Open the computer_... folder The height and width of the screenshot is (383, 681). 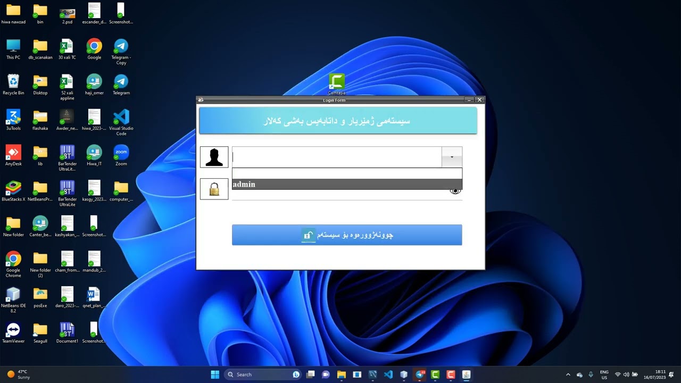click(121, 191)
